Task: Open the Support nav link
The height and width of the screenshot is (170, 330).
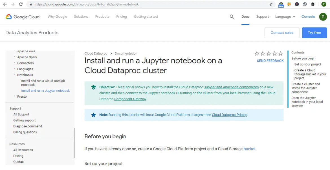Action: click(262, 17)
